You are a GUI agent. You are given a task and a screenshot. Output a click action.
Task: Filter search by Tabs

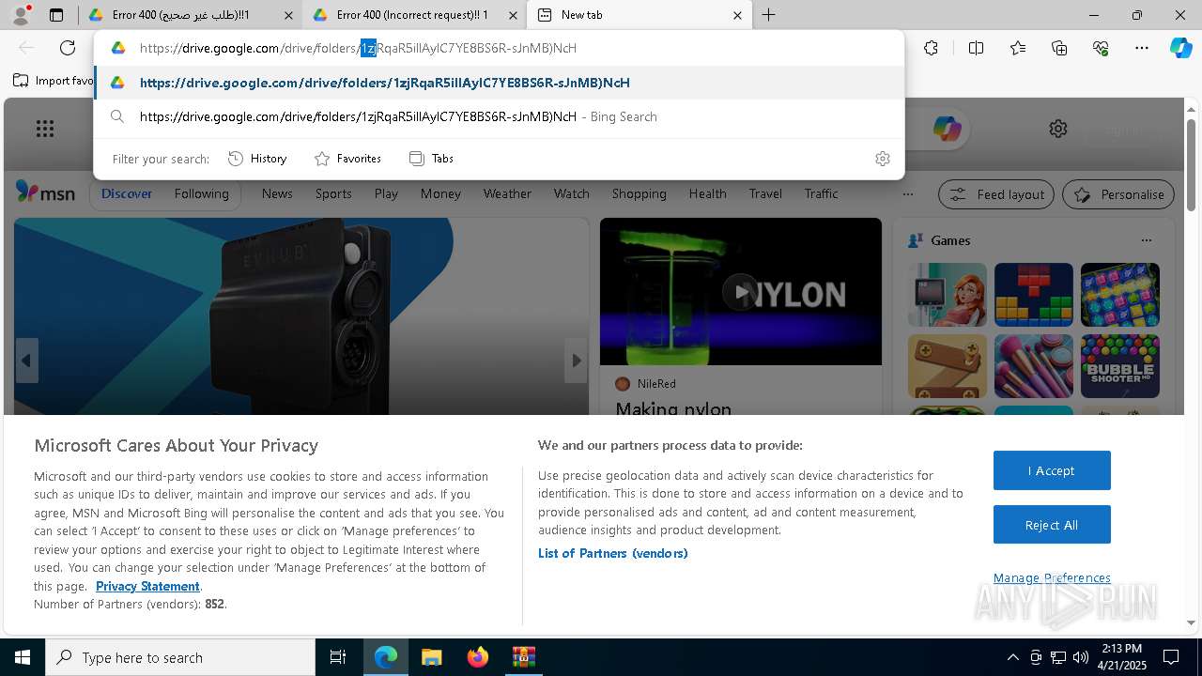tap(431, 159)
